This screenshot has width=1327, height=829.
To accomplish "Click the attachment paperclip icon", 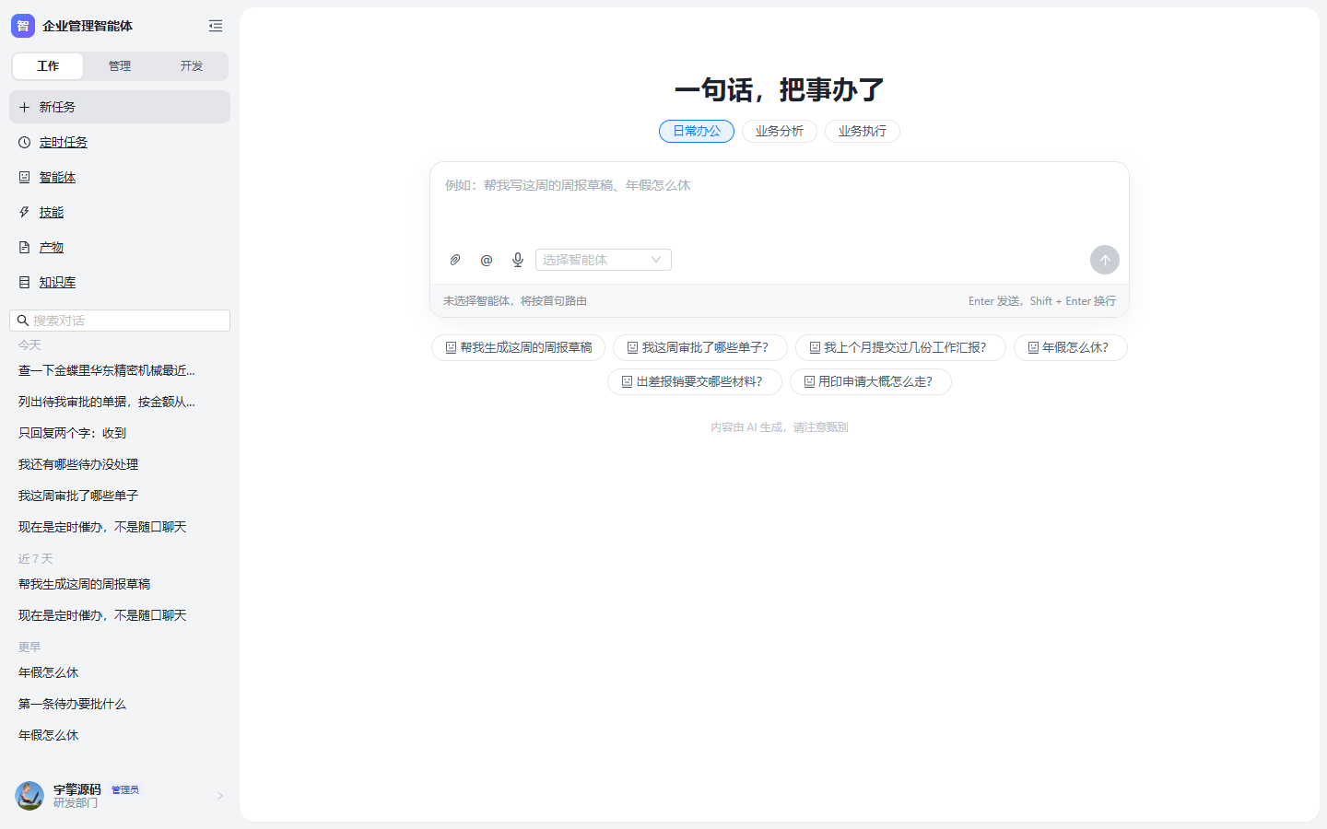I will click(455, 260).
